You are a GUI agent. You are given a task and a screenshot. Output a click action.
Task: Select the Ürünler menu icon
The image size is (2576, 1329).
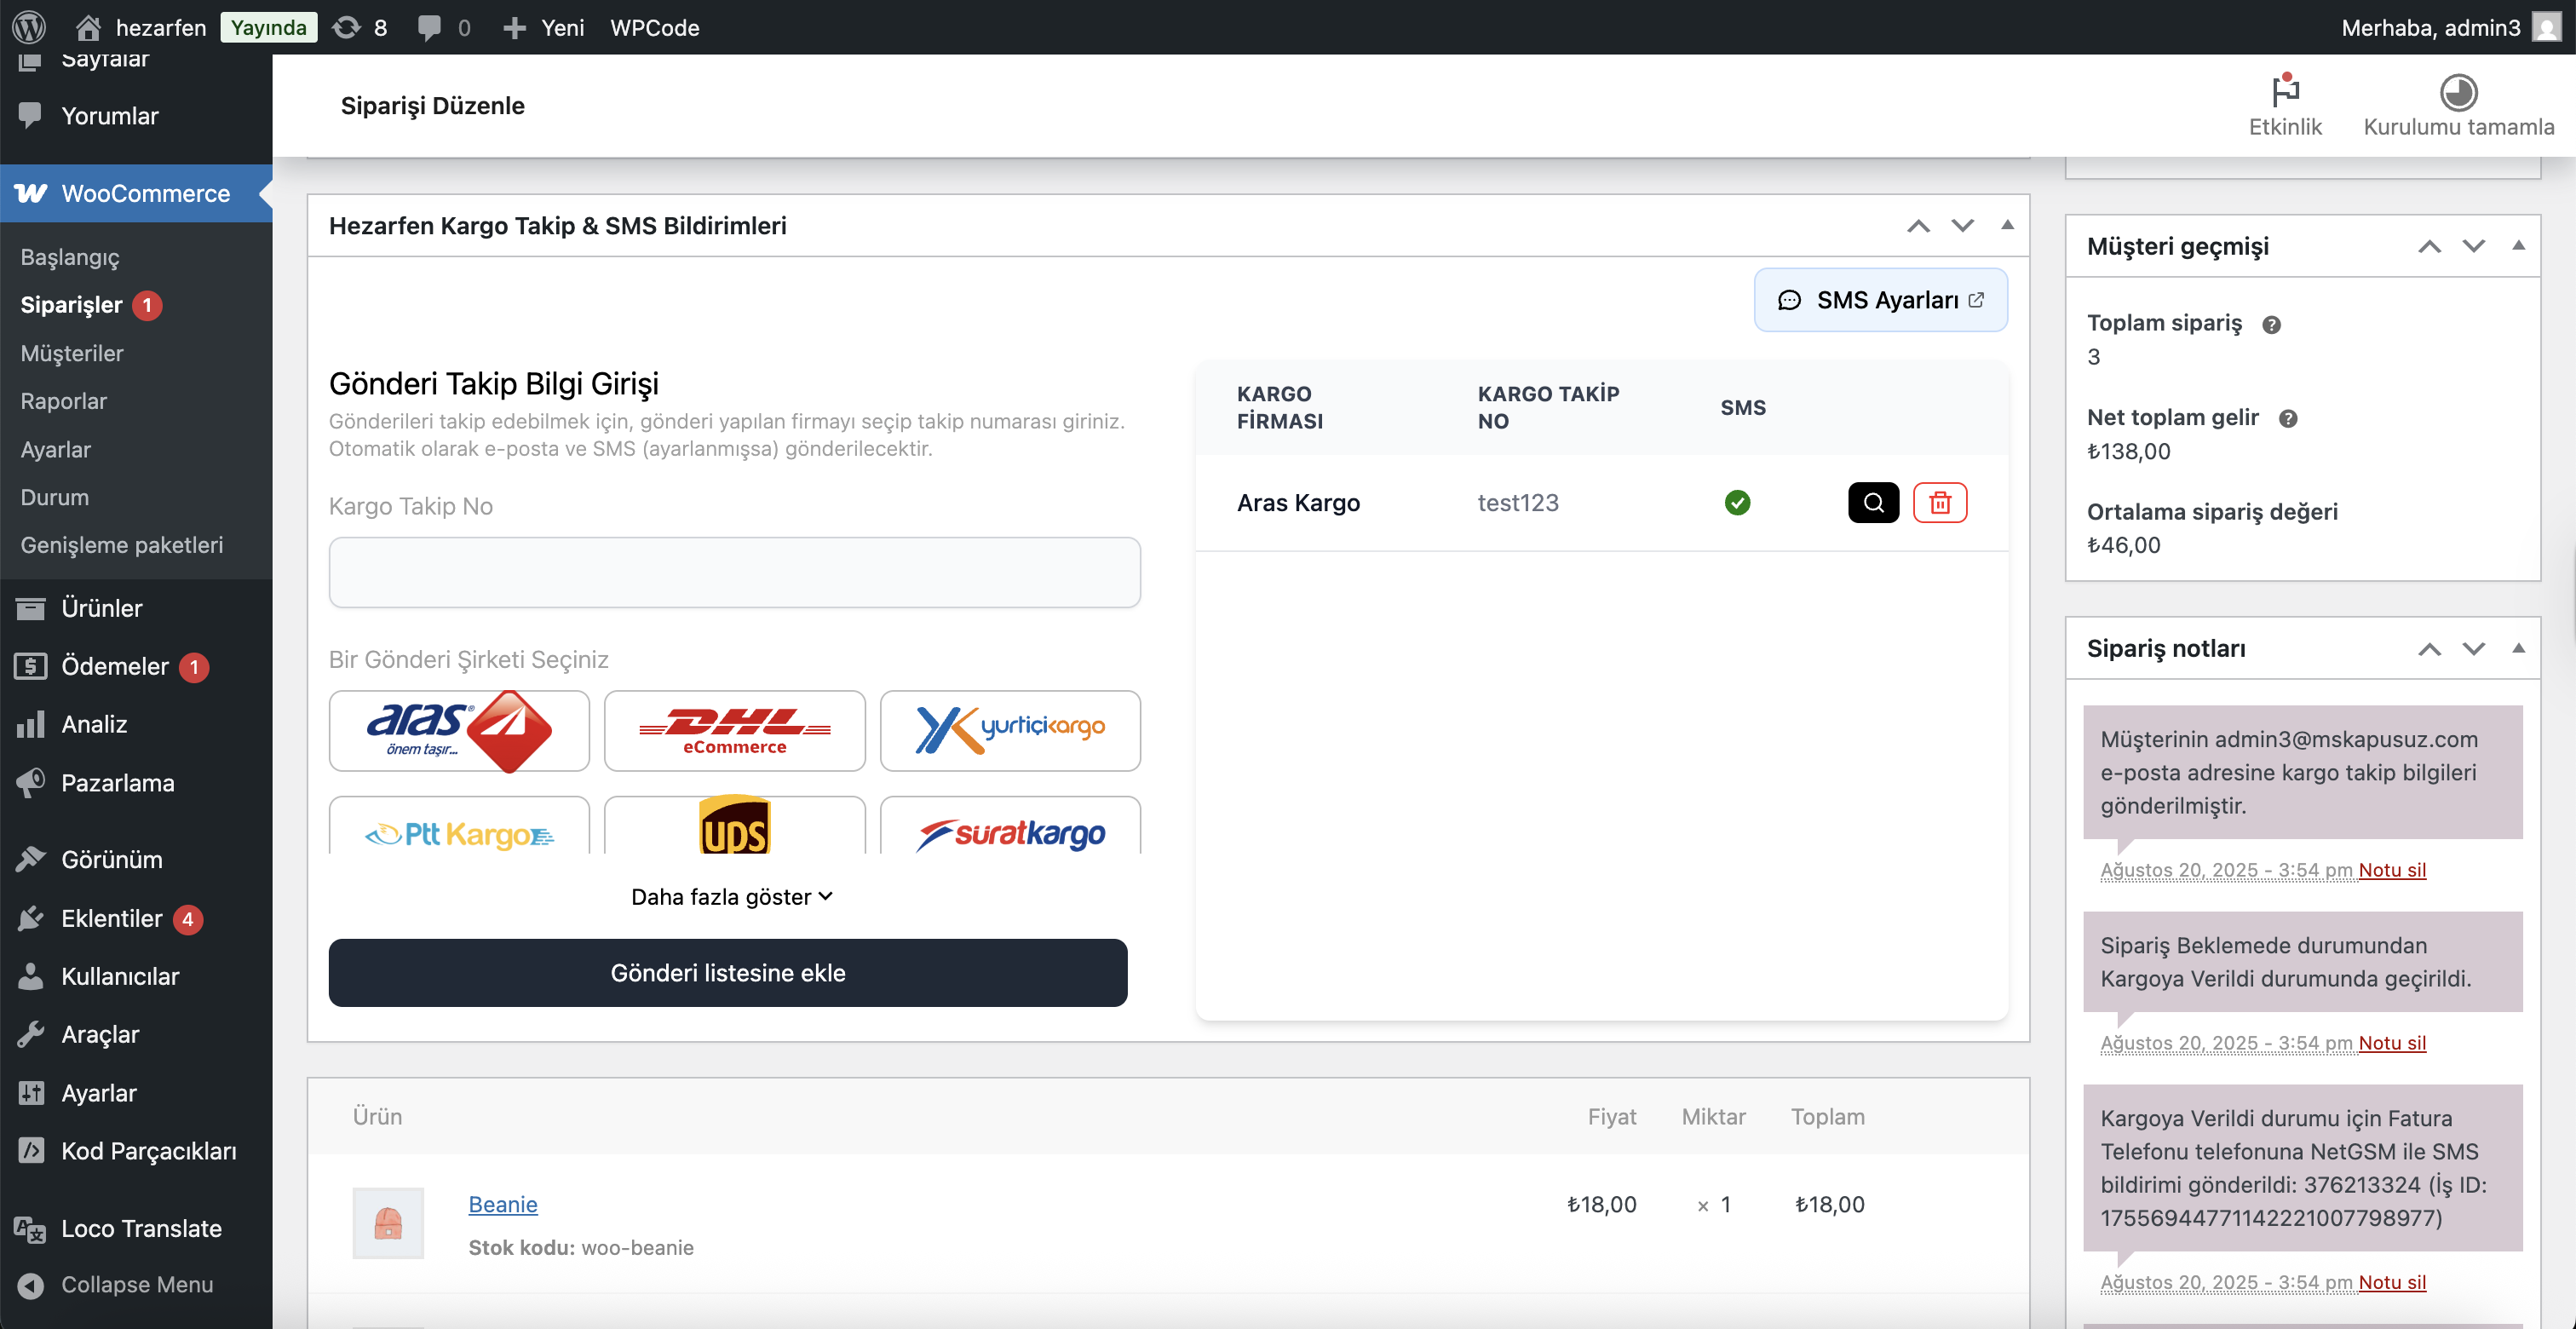31,607
